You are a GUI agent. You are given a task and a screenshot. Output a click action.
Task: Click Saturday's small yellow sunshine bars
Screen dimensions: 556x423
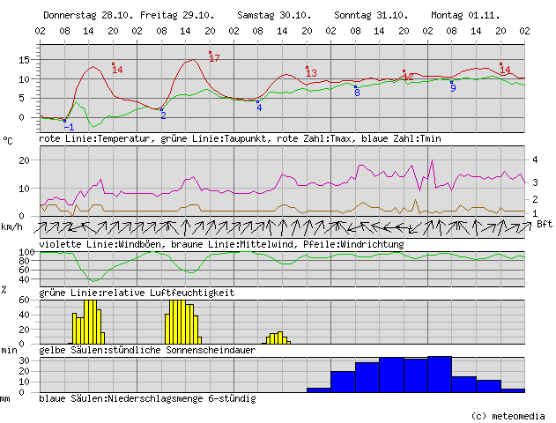coord(278,338)
